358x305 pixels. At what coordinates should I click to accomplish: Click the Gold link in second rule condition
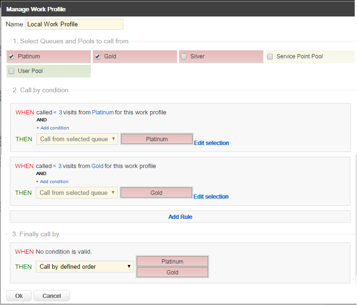click(x=98, y=166)
